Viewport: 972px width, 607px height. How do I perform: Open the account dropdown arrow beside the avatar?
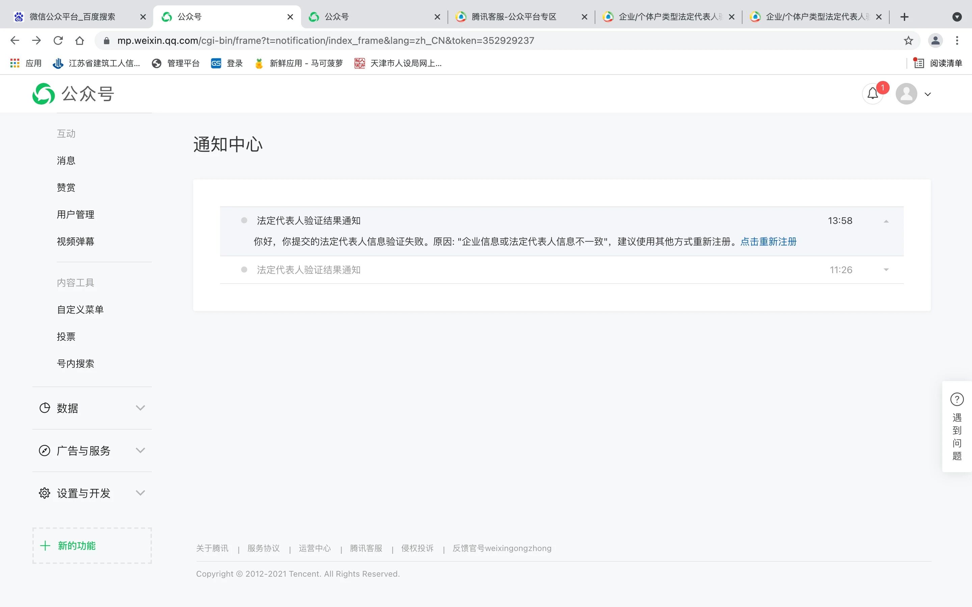coord(927,94)
